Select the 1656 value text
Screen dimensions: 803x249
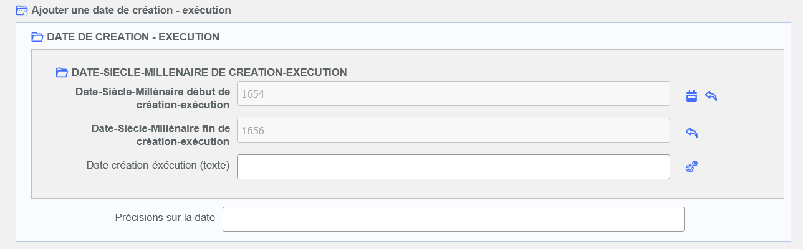252,131
